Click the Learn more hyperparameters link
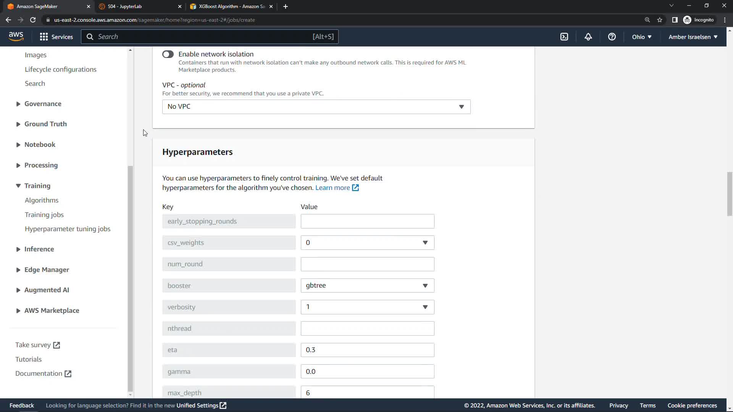Screen dimensions: 733x412 [333, 188]
